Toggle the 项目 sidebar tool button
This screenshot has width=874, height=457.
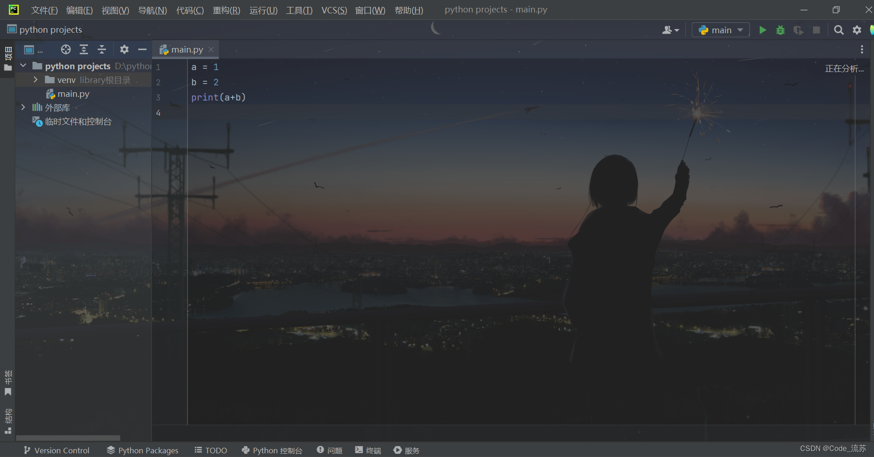coord(8,59)
